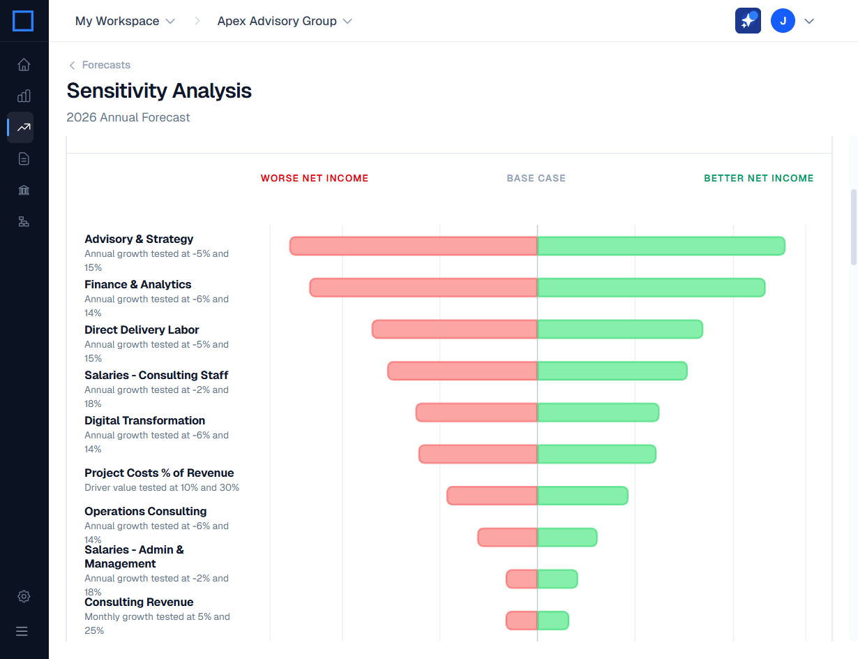Click the AI sparkle assistant icon
This screenshot has height=659, width=858.
[748, 21]
